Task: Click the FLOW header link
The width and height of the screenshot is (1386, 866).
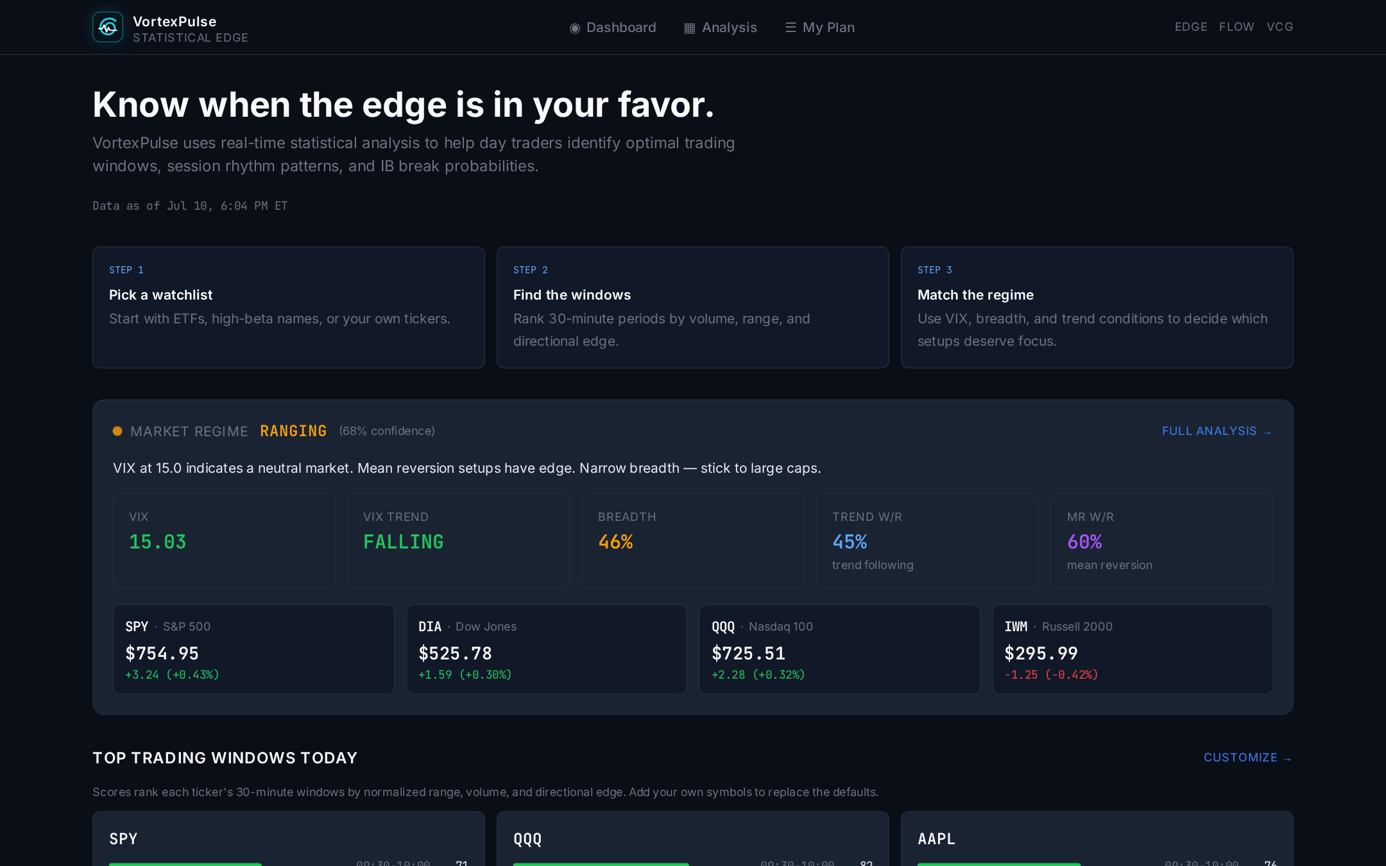Action: tap(1236, 27)
